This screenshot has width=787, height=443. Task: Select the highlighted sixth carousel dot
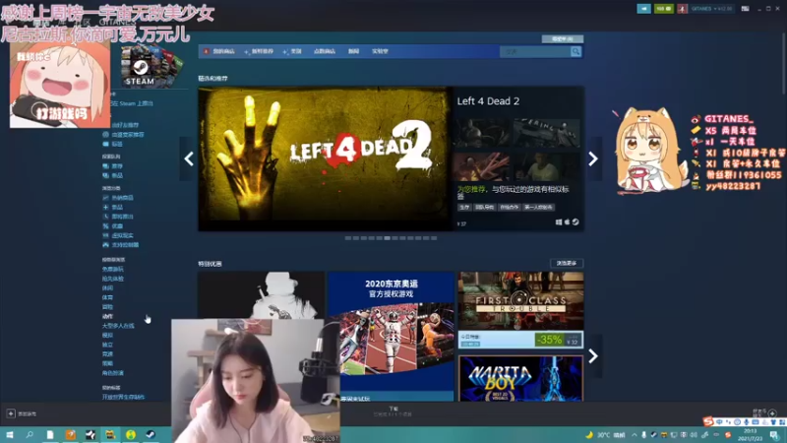pos(387,238)
